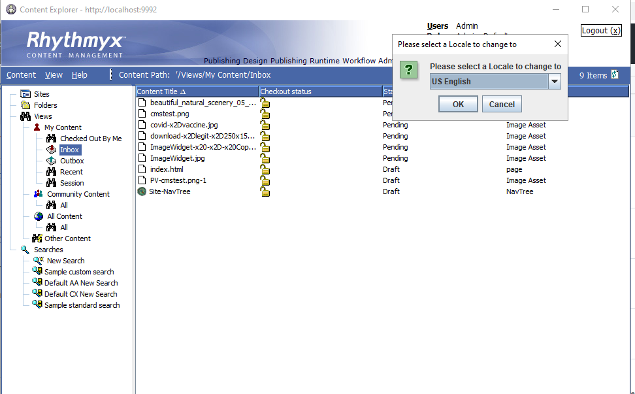Click the green question mark in the dialog
635x394 pixels.
(409, 71)
